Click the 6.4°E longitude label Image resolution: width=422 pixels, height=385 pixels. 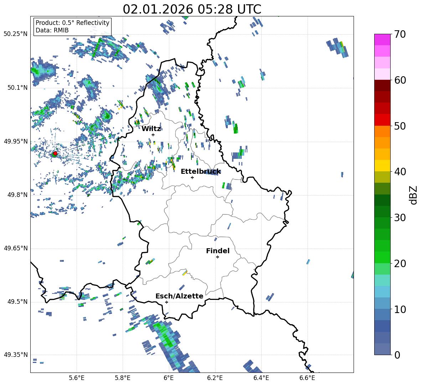261,378
